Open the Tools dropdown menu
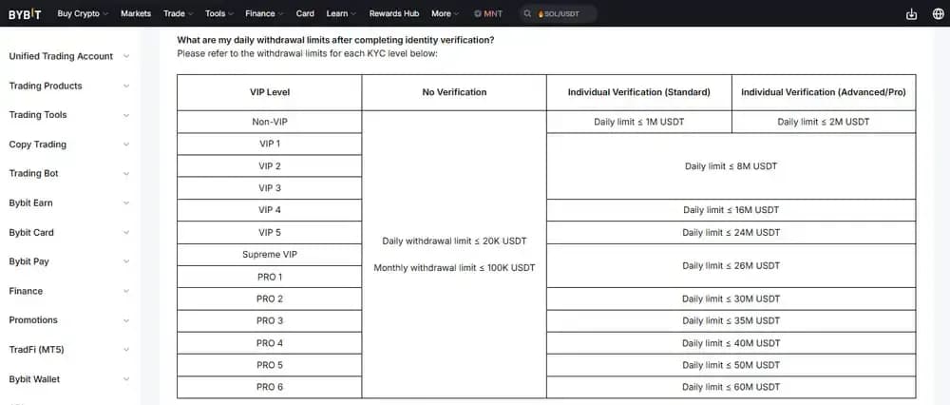The image size is (950, 405). [x=219, y=13]
